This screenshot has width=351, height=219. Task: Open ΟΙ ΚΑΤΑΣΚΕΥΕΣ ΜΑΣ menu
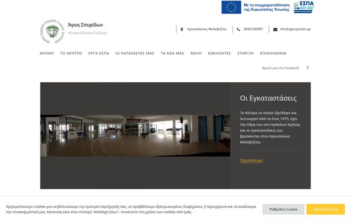pyautogui.click(x=135, y=53)
